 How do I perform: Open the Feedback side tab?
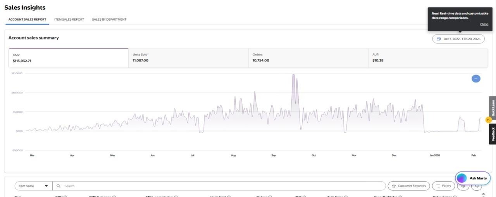tap(493, 134)
